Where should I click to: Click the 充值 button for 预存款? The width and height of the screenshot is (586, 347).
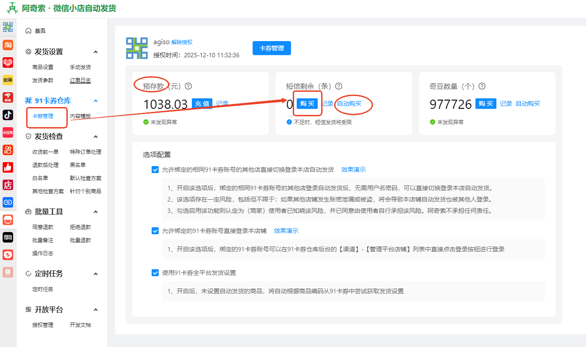coord(202,104)
